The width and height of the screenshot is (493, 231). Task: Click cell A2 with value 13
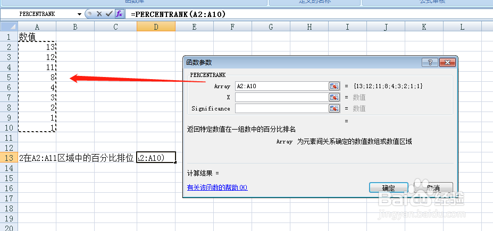click(x=37, y=47)
